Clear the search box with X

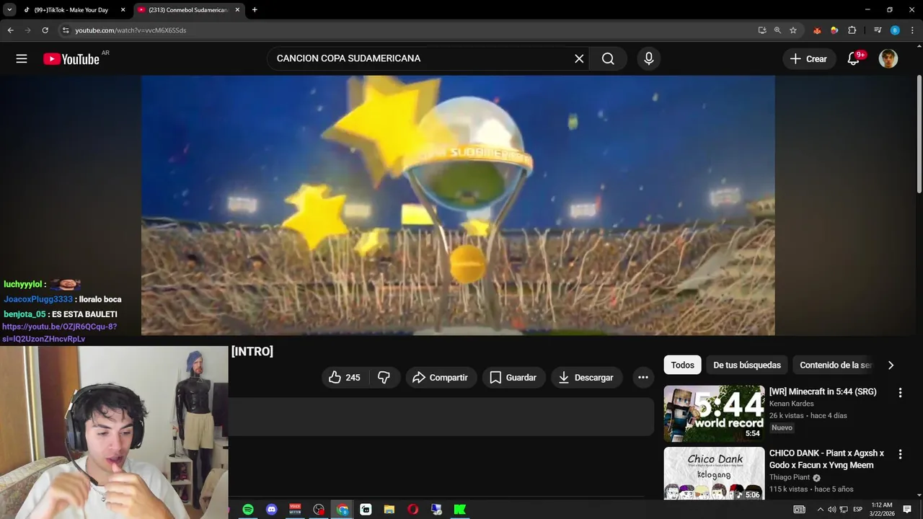579,59
